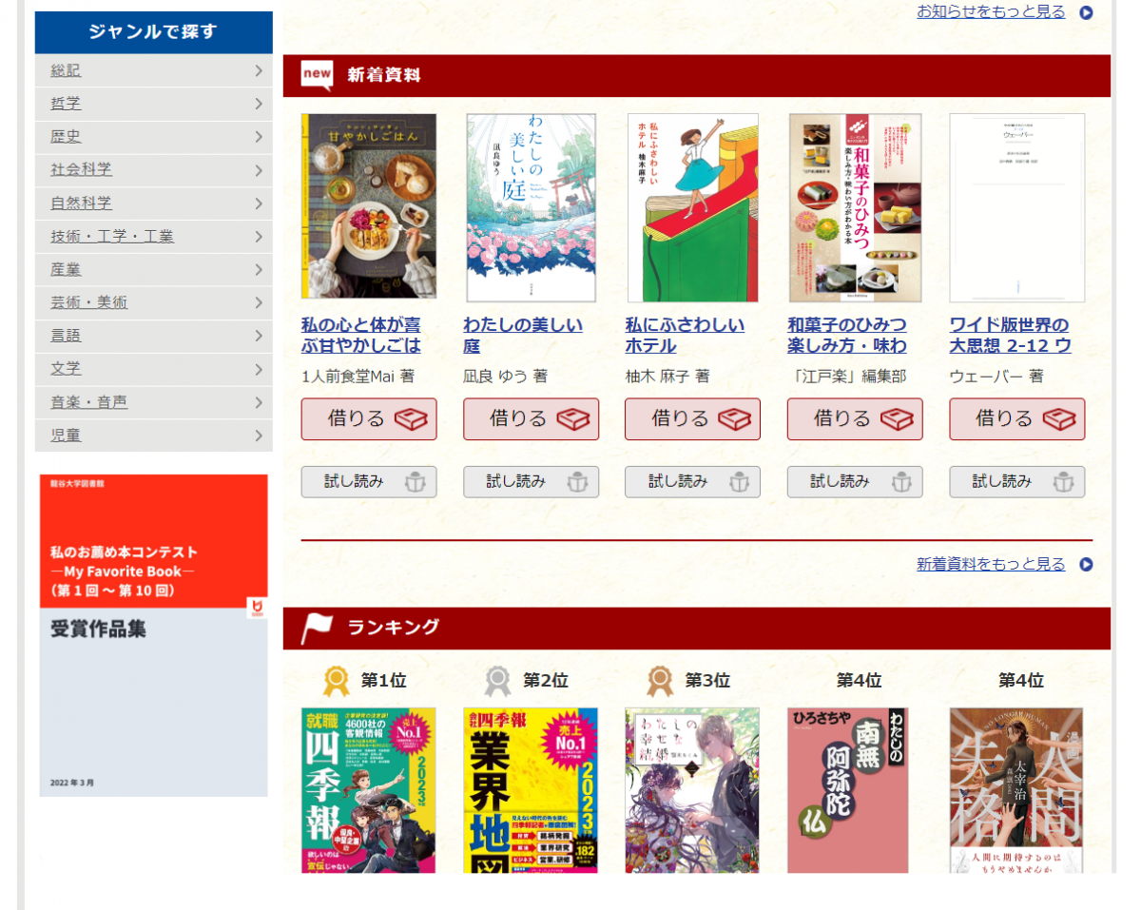Open the 自然科学 genre category
The width and height of the screenshot is (1141, 910).
click(154, 203)
